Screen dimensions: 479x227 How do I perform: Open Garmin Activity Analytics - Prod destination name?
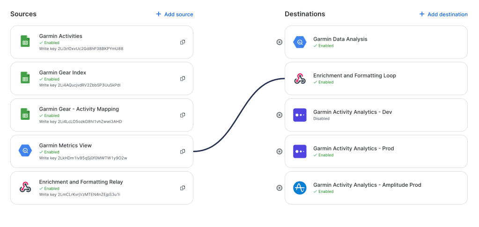pos(353,148)
